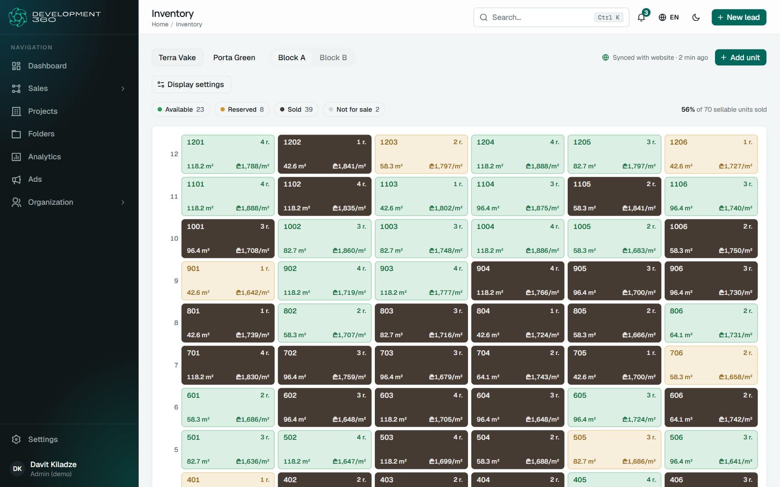Toggle dark mode moon icon
This screenshot has width=780, height=487.
696,17
